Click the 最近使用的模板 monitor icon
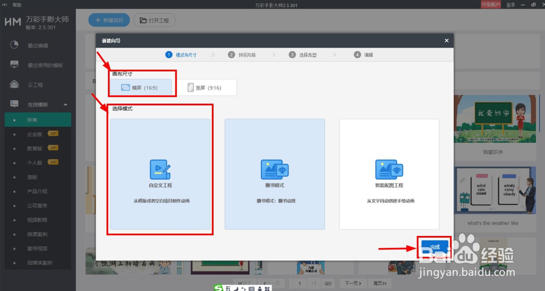 coord(14,64)
